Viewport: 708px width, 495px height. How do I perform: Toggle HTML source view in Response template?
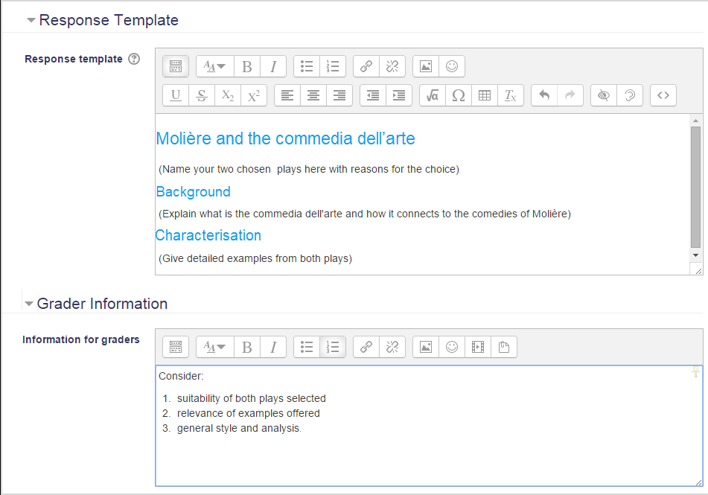point(663,95)
